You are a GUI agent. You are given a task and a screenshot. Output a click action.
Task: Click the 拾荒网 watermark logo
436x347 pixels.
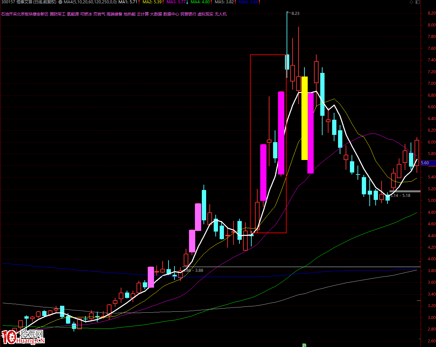tap(23, 336)
